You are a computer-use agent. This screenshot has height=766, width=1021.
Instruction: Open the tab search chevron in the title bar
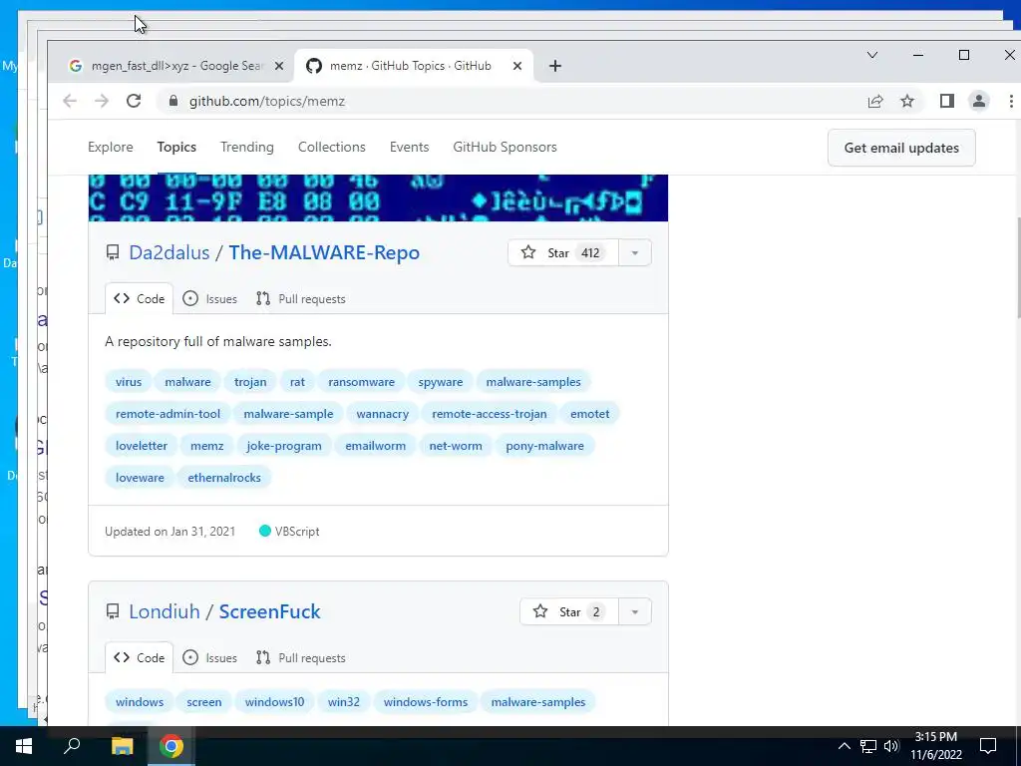point(872,56)
